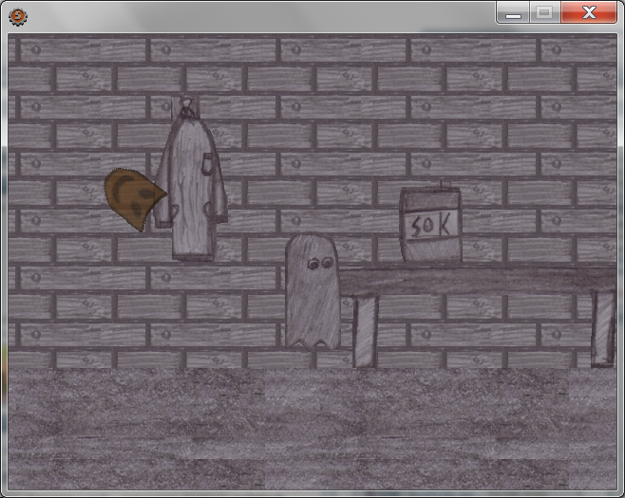
Task: Click the wooden table top surface
Action: tap(475, 280)
